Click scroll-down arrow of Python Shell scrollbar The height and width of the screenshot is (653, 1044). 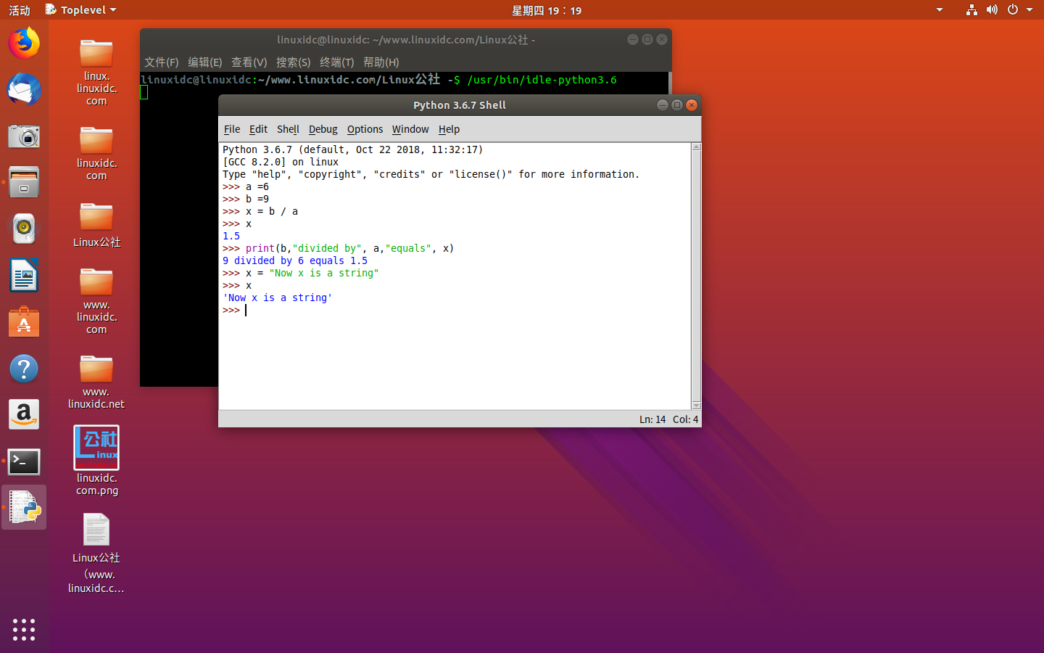(x=696, y=406)
